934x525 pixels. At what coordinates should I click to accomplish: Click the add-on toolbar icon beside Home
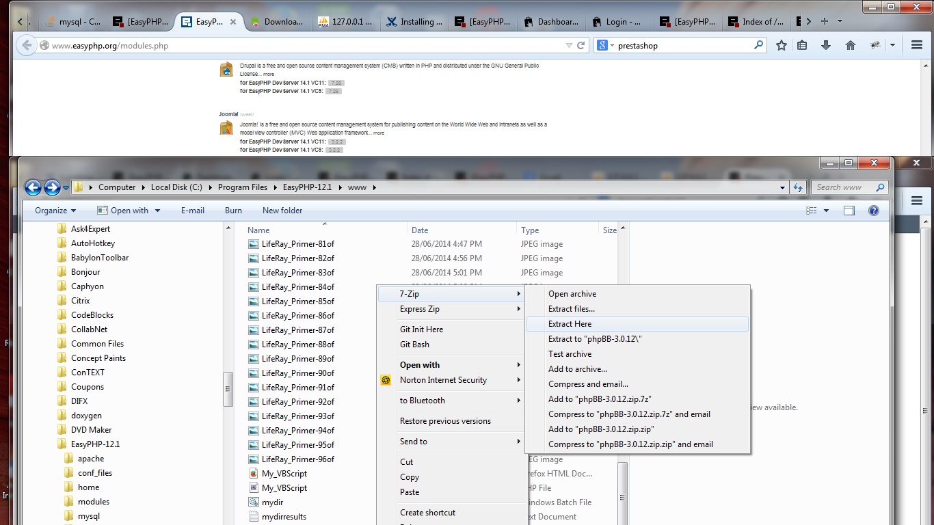tap(875, 46)
